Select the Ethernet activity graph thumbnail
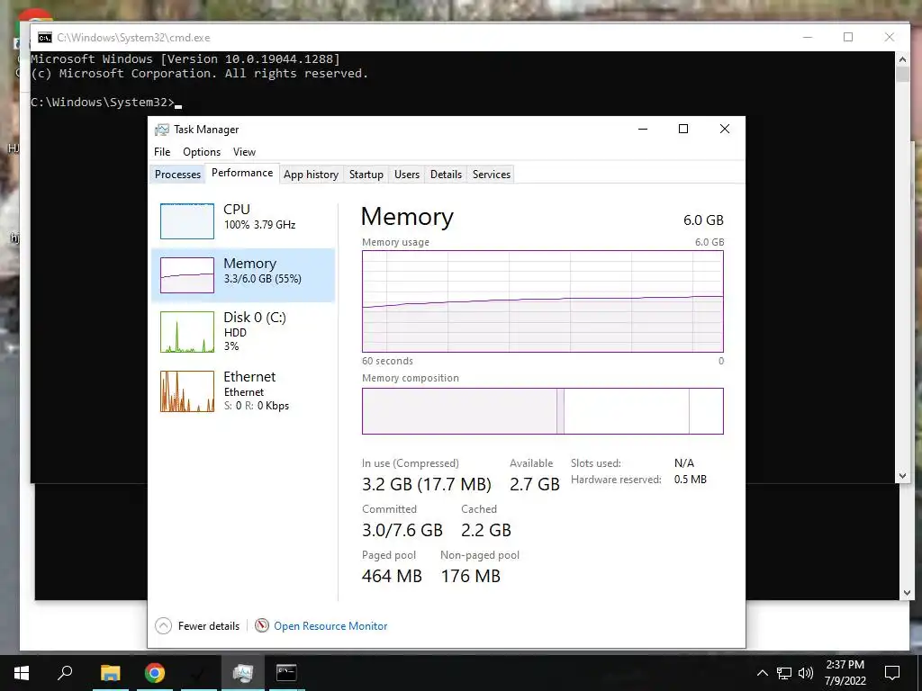 (187, 391)
